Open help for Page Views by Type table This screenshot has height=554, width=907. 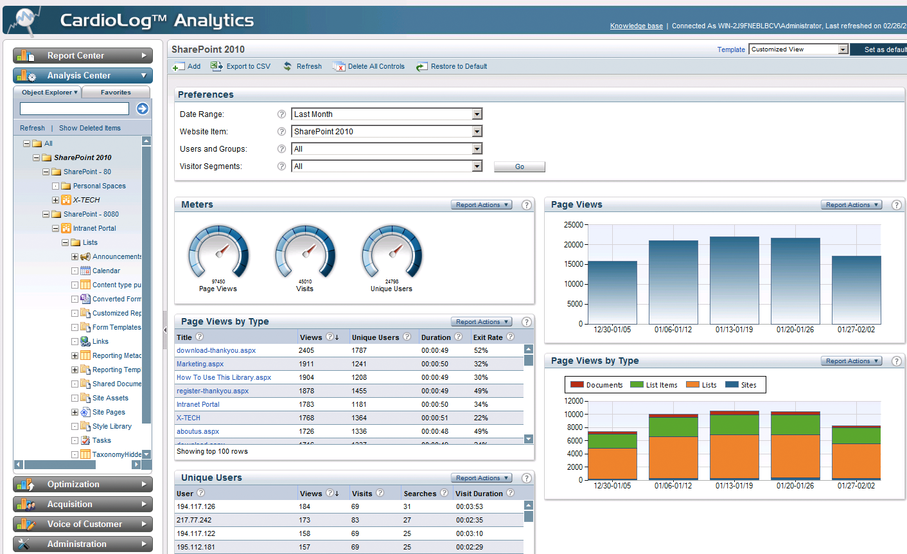[527, 322]
